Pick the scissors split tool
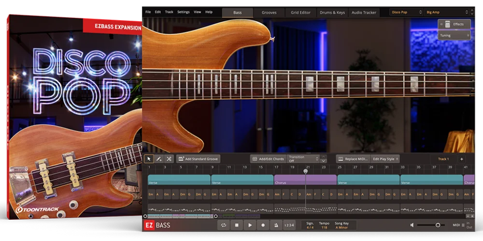 click(169, 159)
